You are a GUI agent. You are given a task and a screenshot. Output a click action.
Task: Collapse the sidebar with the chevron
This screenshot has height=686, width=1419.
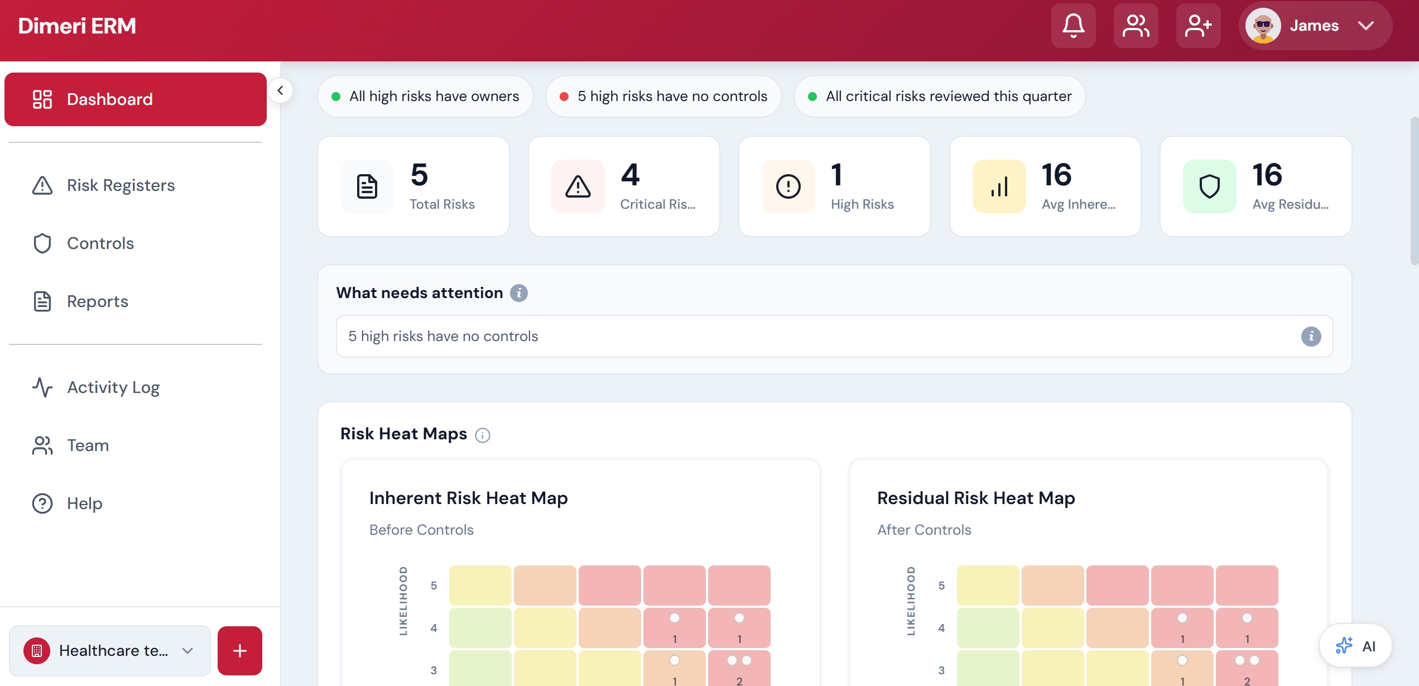(280, 90)
